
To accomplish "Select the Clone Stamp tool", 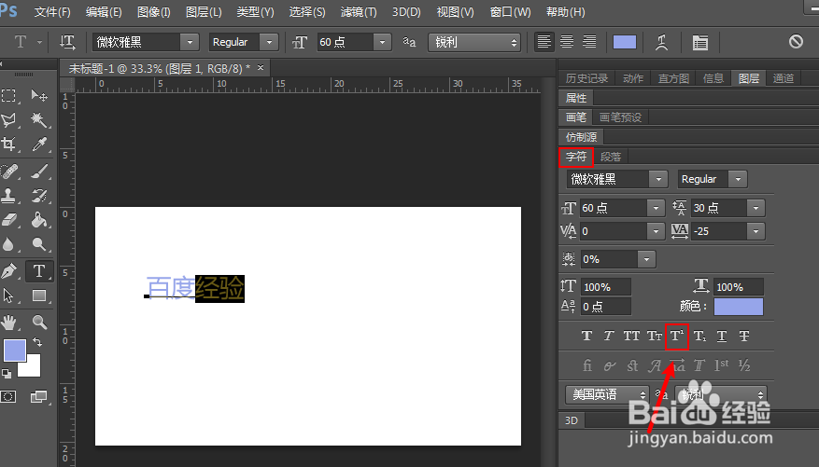I will pyautogui.click(x=9, y=196).
